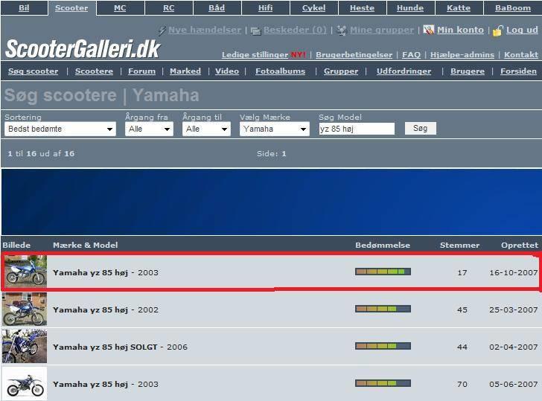Click the padlock icon beside Log ud
The height and width of the screenshot is (401, 542).
tap(498, 31)
